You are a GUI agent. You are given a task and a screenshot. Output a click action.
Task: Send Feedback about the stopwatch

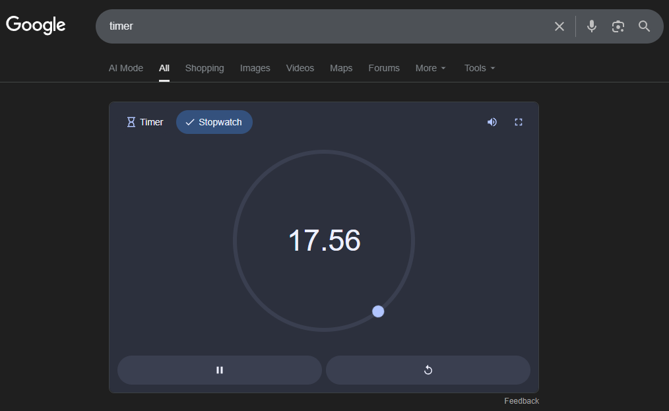click(521, 400)
